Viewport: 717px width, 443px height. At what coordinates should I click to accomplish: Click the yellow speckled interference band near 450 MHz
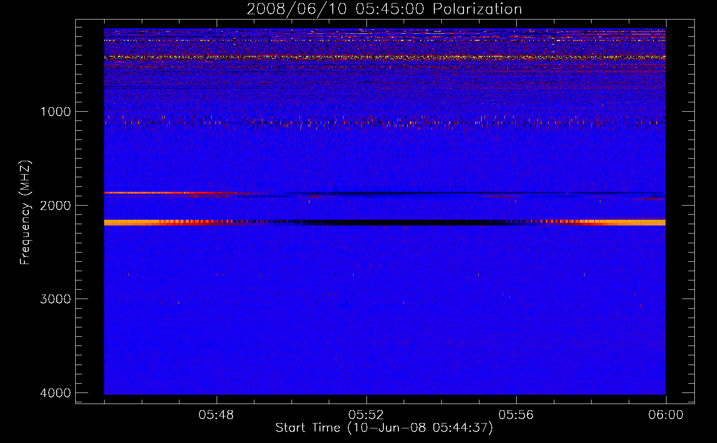click(385, 57)
